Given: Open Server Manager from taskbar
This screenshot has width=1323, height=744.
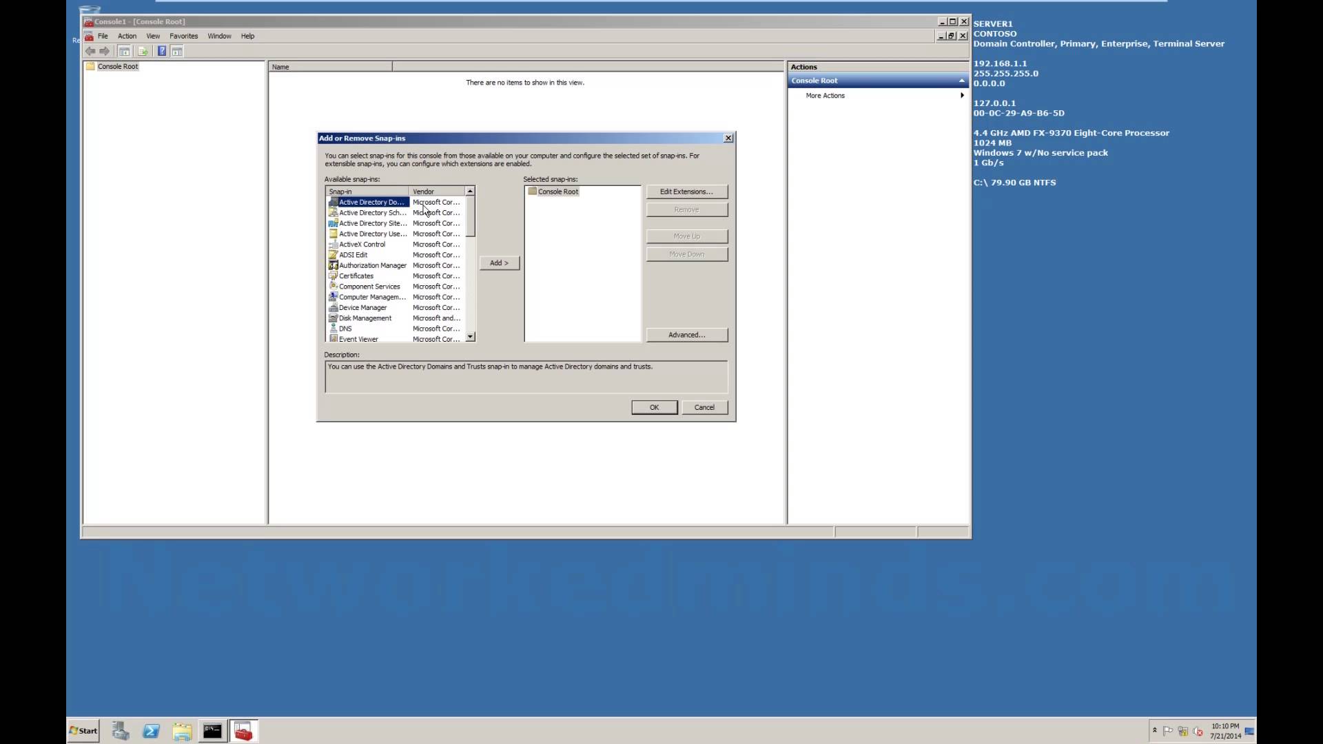Looking at the screenshot, I should 121,731.
